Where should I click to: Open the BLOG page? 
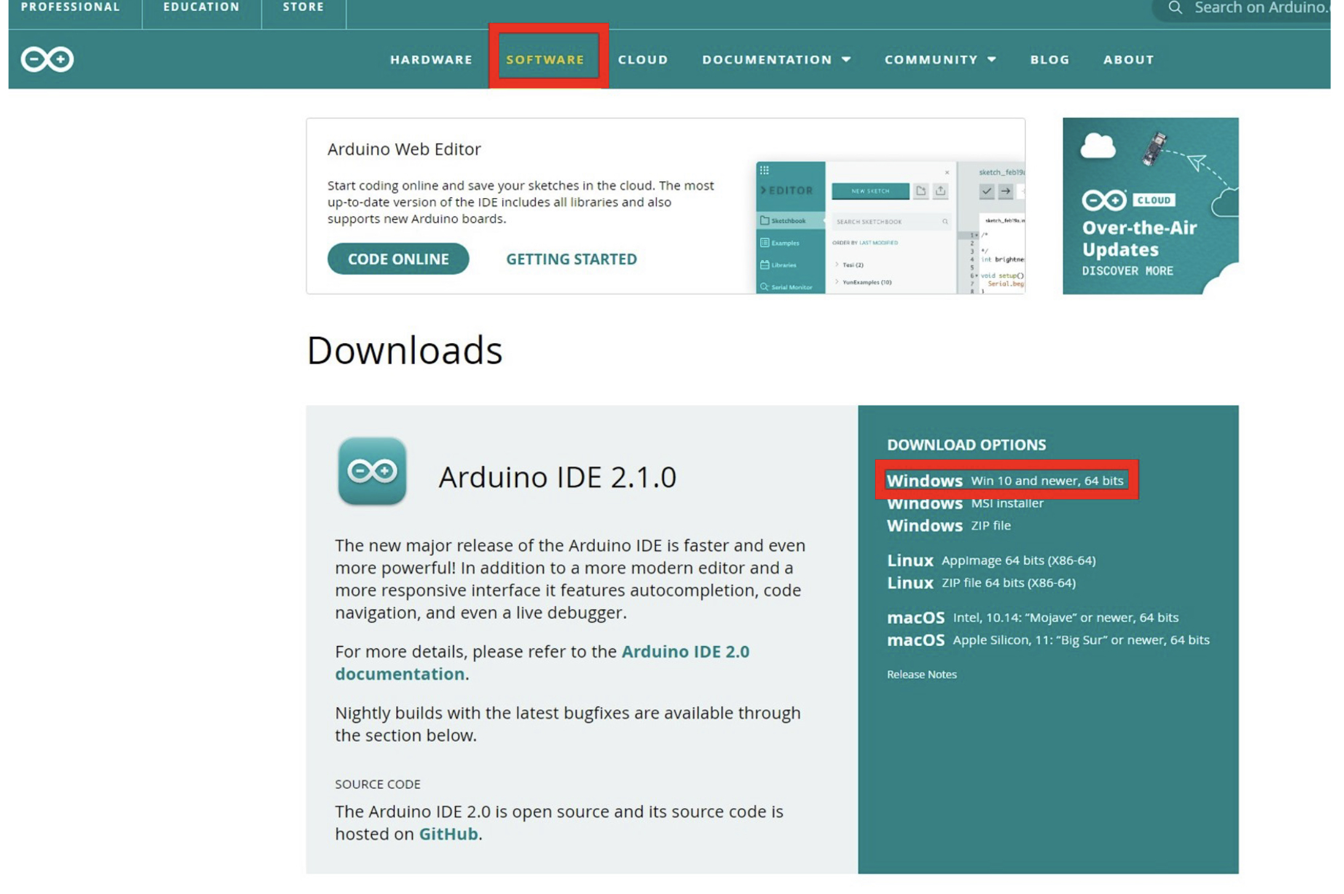point(1050,59)
